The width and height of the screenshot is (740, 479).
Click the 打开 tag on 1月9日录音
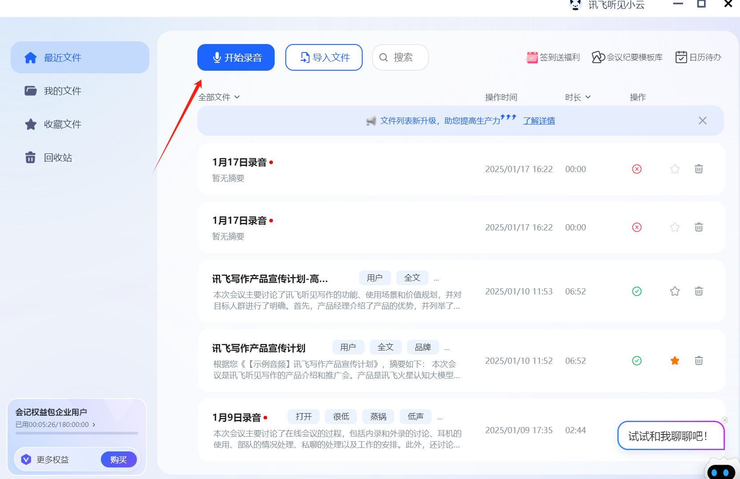(304, 417)
